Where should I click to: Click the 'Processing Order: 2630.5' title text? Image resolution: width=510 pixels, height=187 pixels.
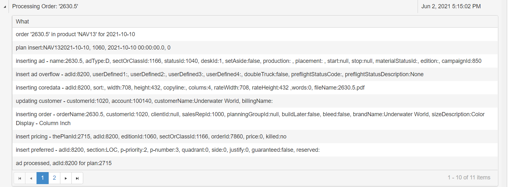(x=45, y=6)
